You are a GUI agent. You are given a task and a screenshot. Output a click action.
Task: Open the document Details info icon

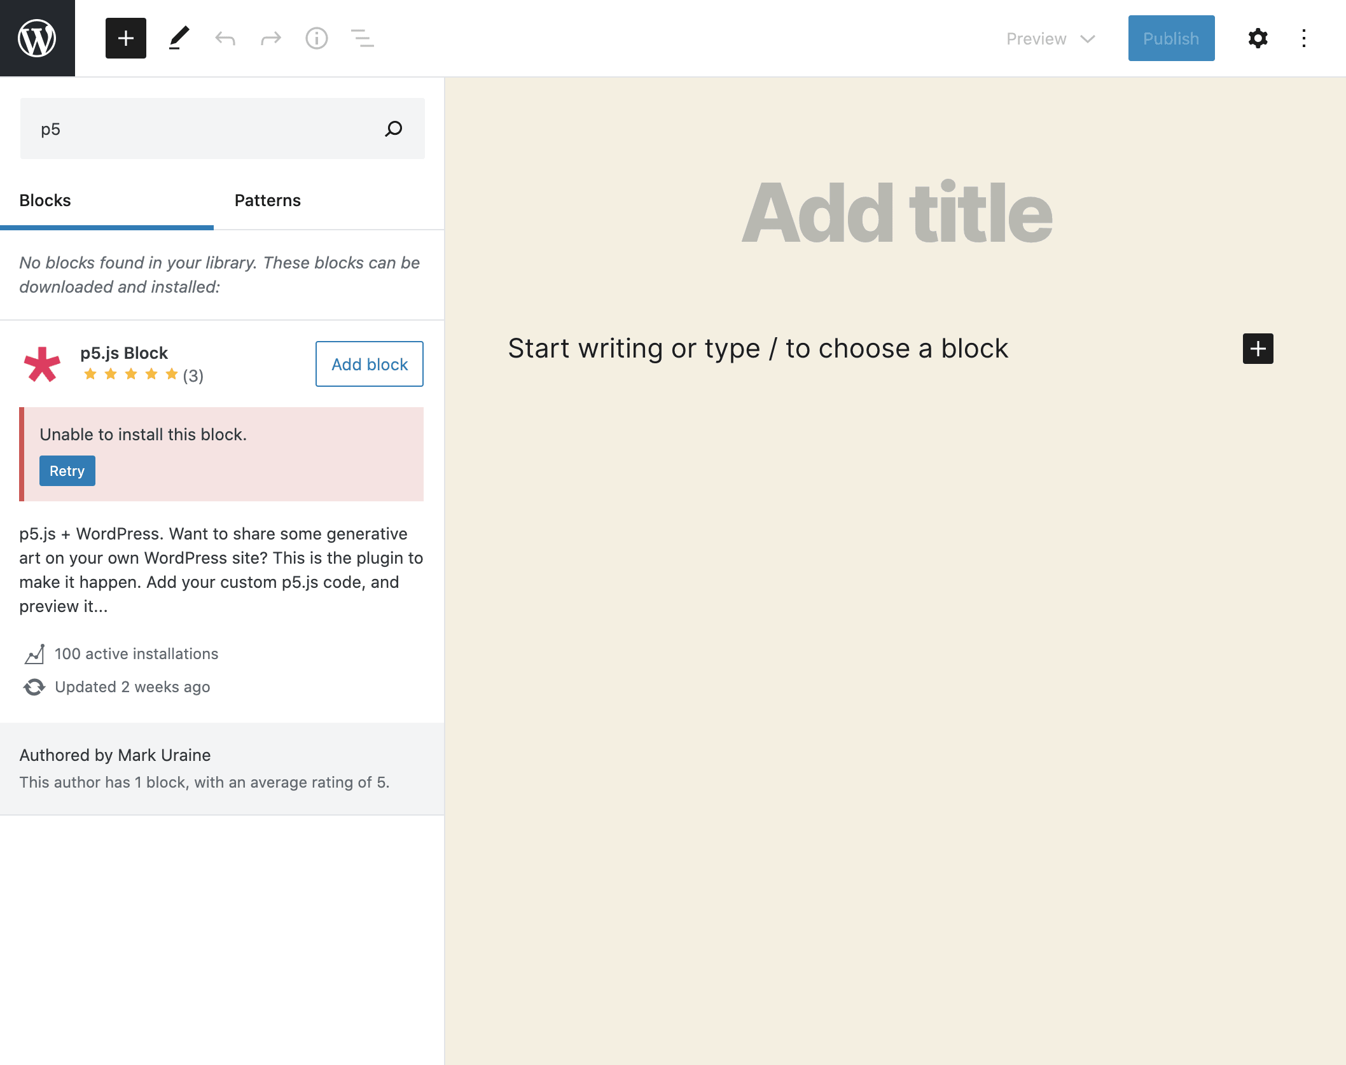click(317, 38)
